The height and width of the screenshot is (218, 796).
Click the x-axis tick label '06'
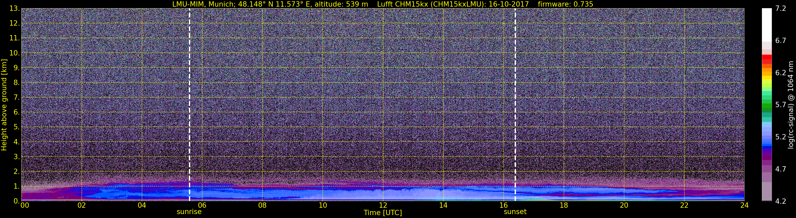[x=202, y=205]
